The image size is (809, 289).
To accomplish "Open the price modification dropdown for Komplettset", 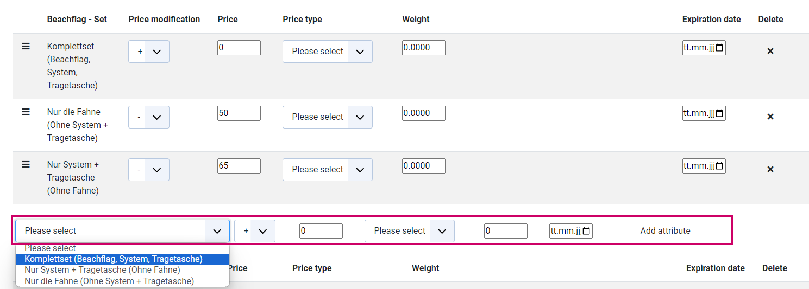I will click(x=149, y=52).
